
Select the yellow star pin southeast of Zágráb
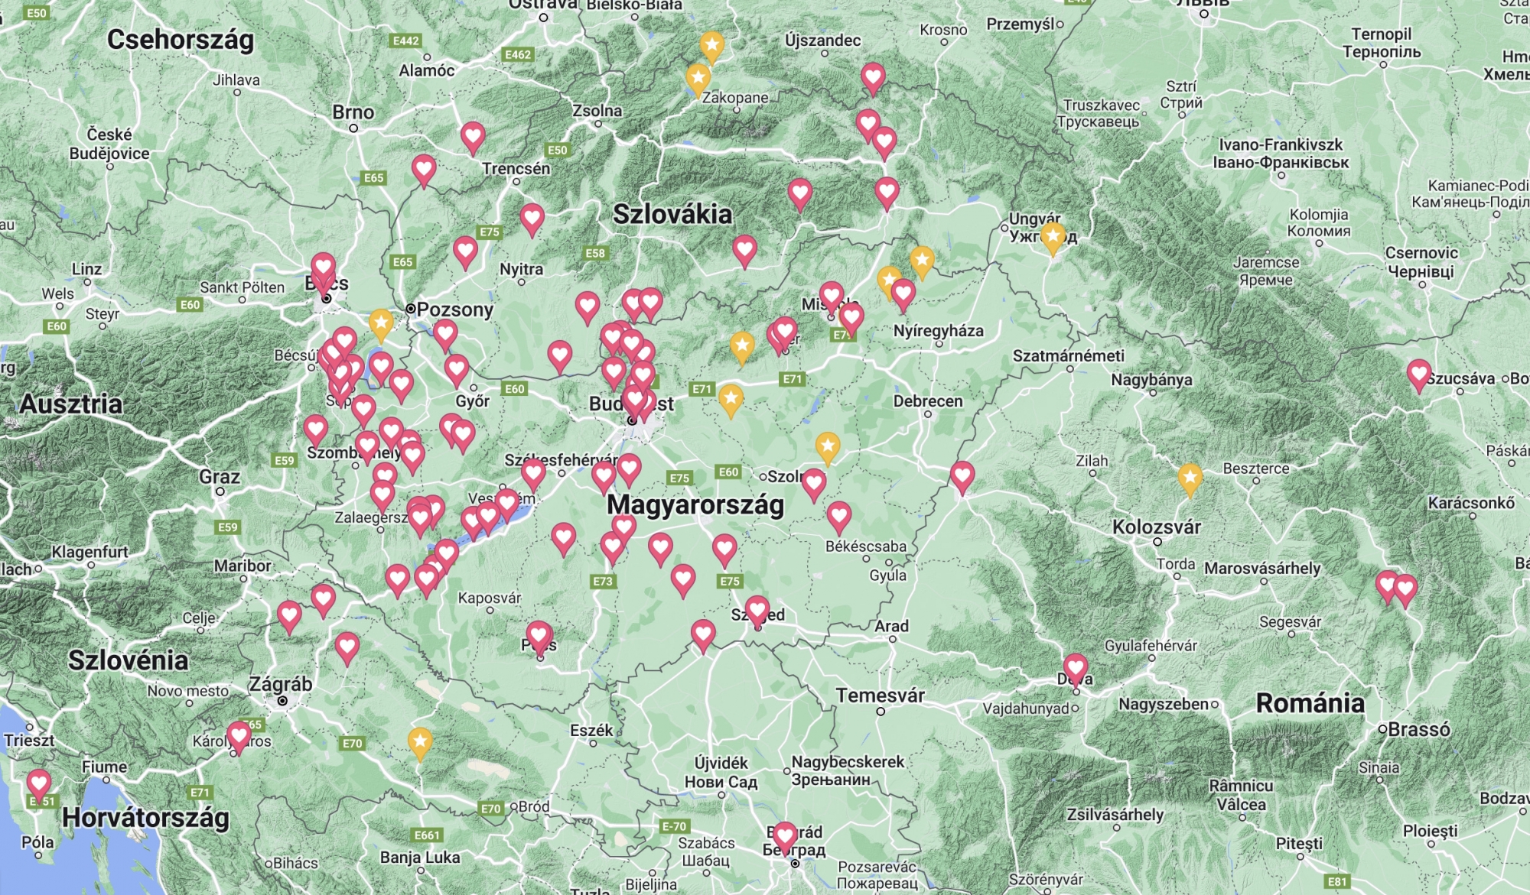pos(420,740)
